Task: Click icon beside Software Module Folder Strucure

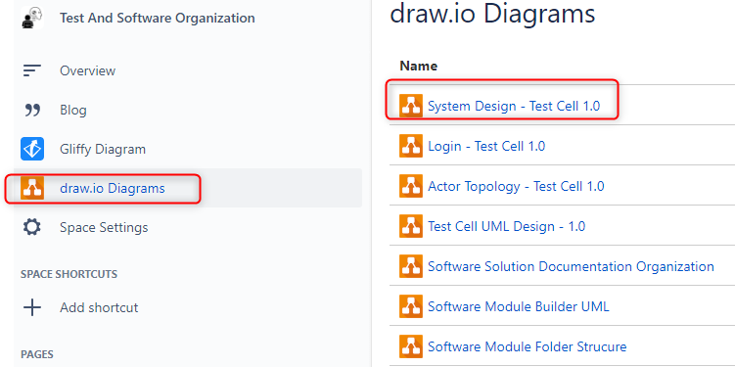Action: pyautogui.click(x=411, y=346)
